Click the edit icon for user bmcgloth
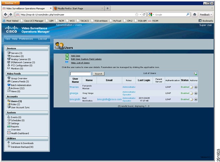The image size is (220, 162). pos(192,99)
